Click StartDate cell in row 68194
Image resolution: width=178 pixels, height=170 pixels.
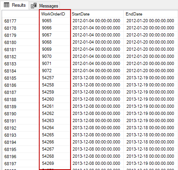coord(97,142)
